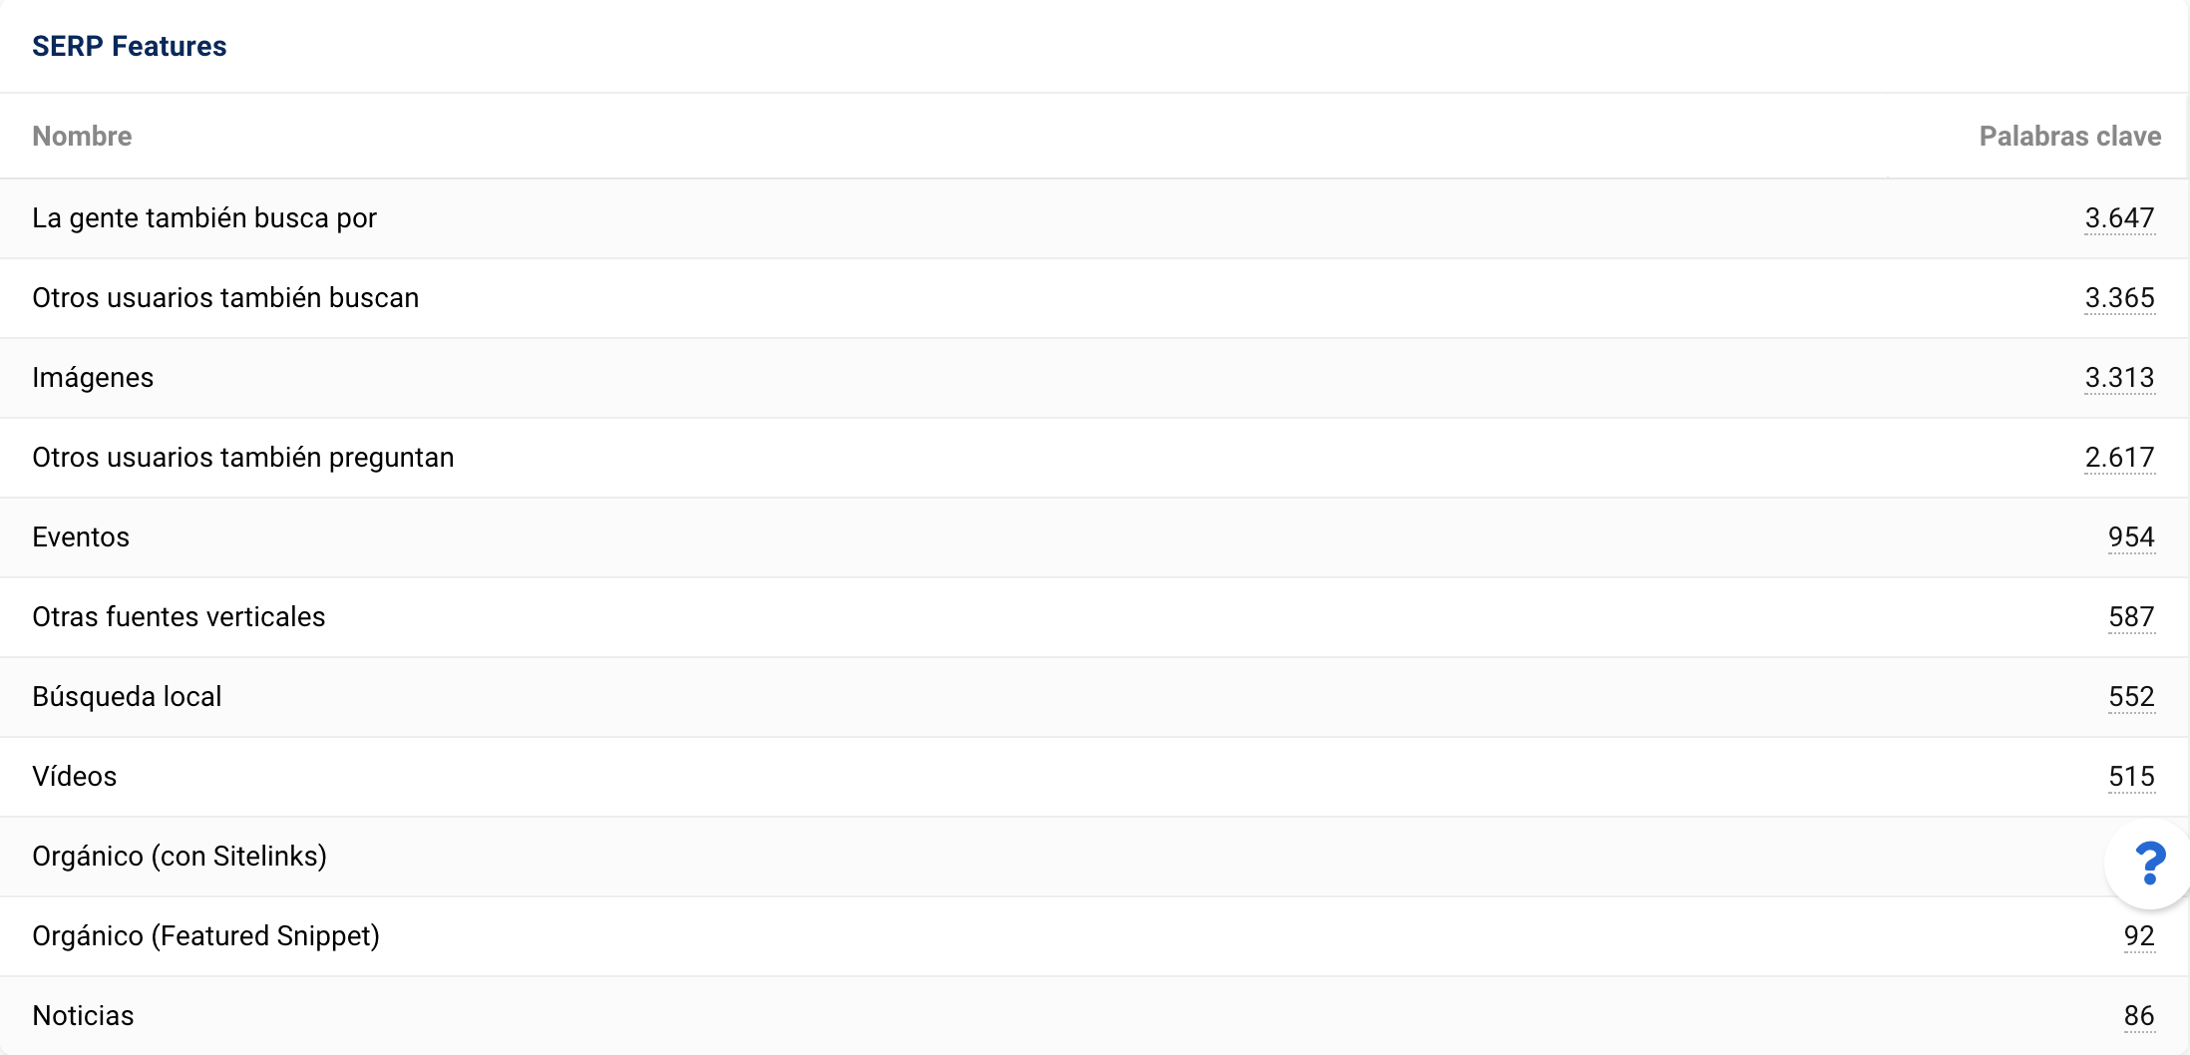Select the La gente también busca por row

pyautogui.click(x=204, y=218)
